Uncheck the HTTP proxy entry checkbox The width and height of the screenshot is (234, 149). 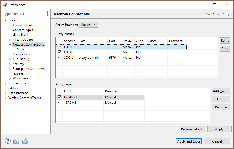[59, 47]
